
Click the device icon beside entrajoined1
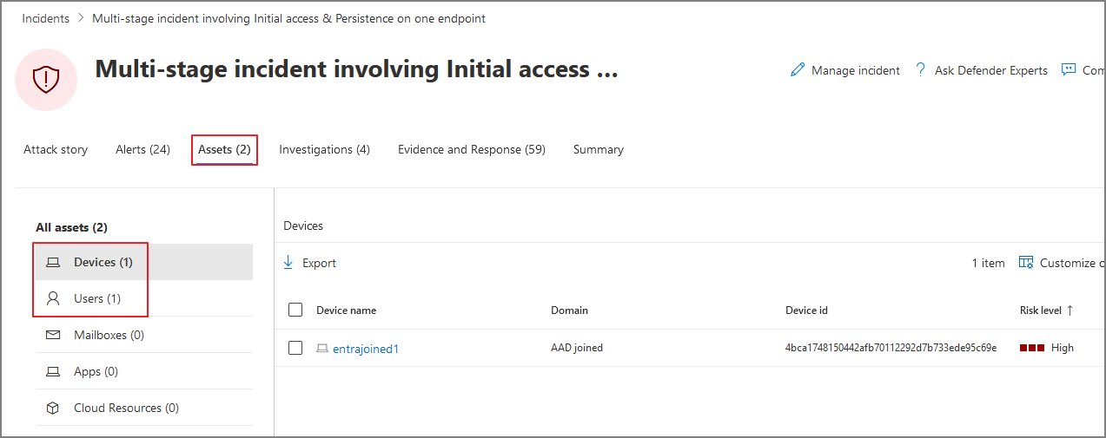coord(322,349)
